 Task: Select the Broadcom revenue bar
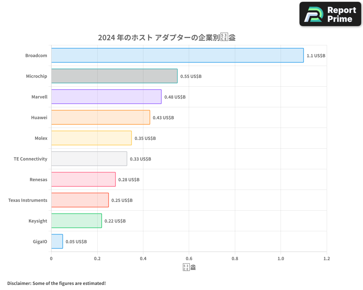178,55
